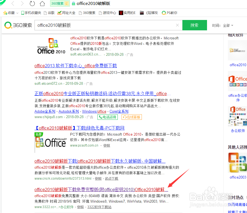Click the green 搜索 button
The width and height of the screenshot is (247, 213).
(194, 25)
